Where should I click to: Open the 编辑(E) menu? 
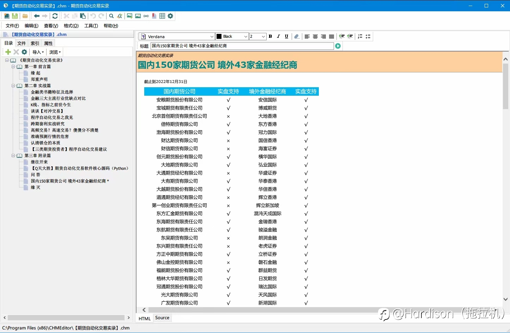(31, 26)
